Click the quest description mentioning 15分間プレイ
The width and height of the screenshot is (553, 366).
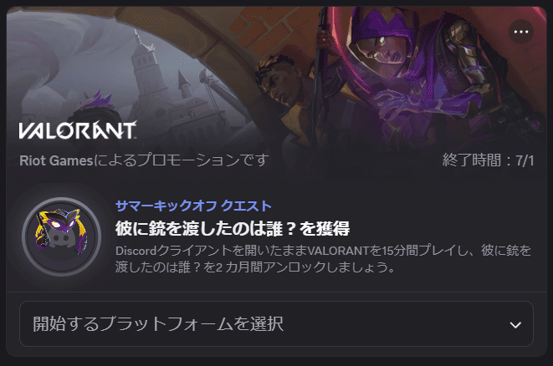[x=323, y=258]
